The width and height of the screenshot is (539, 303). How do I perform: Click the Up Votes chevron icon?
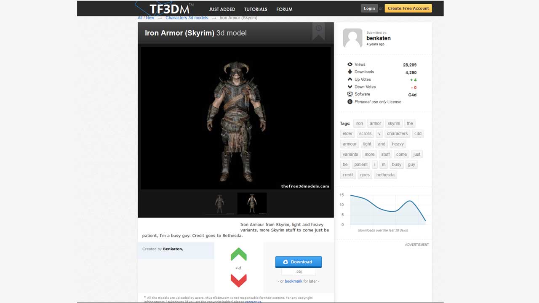350,79
